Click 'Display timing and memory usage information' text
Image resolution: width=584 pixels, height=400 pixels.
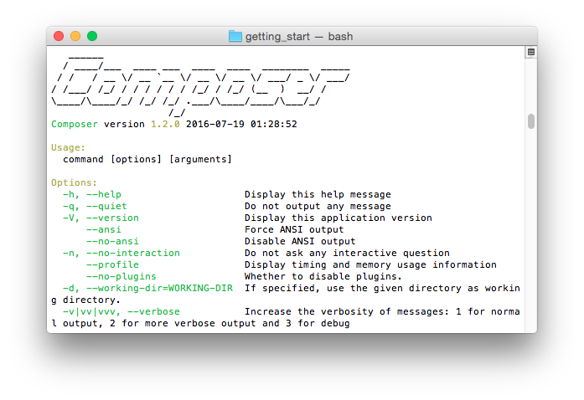point(370,265)
